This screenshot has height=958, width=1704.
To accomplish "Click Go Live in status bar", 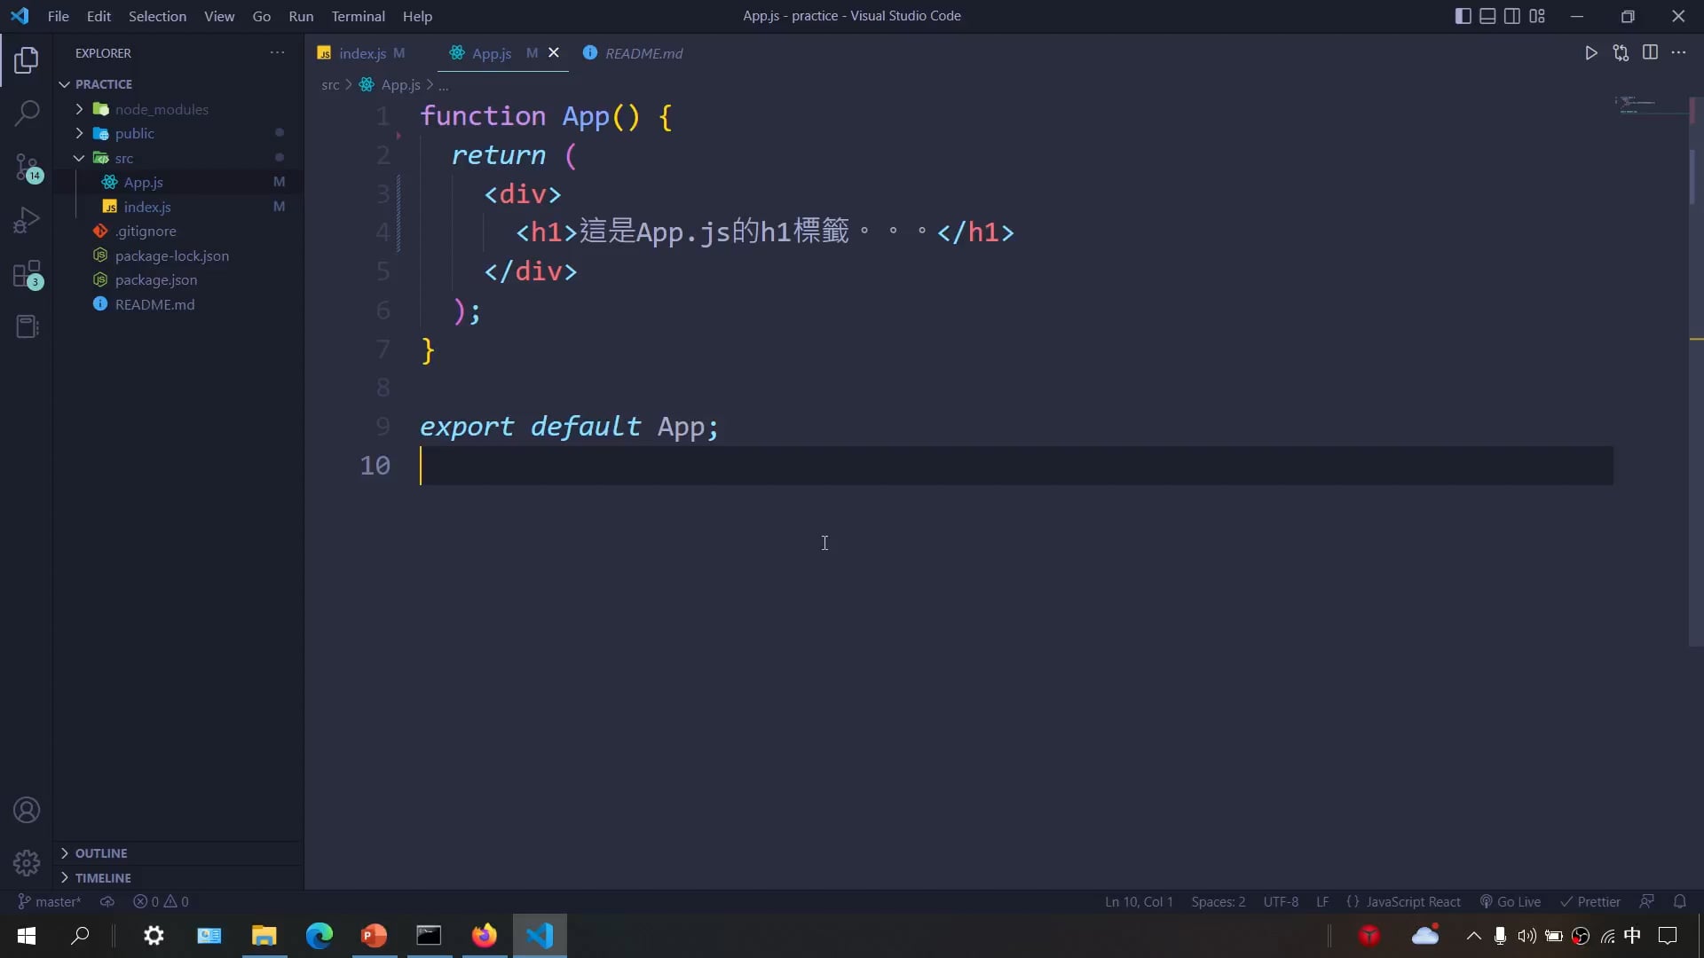I will 1511,901.
